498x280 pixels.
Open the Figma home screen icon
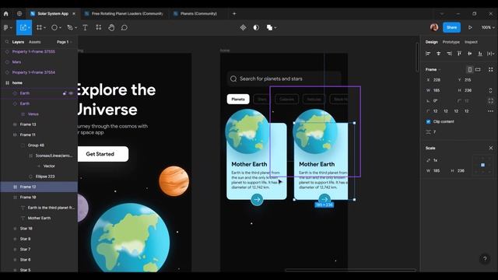tap(5, 14)
